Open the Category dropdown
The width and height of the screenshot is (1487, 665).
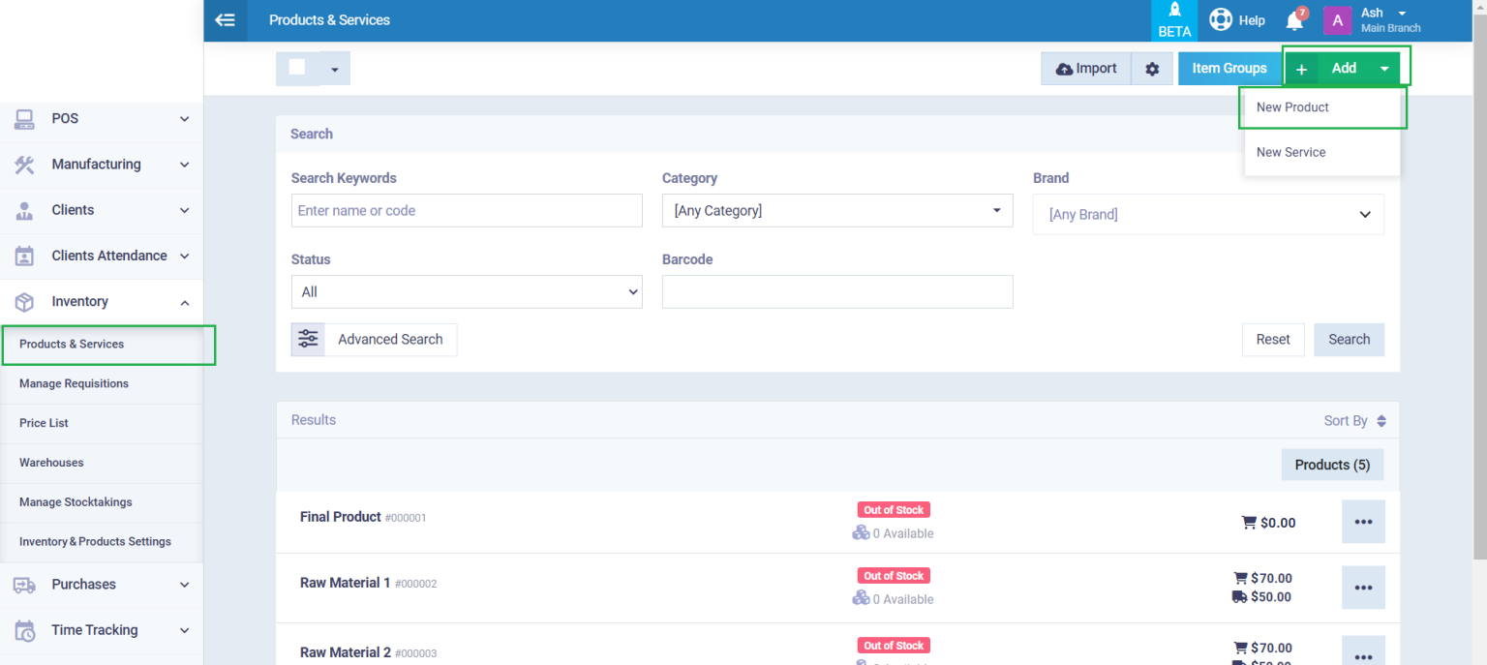click(836, 211)
